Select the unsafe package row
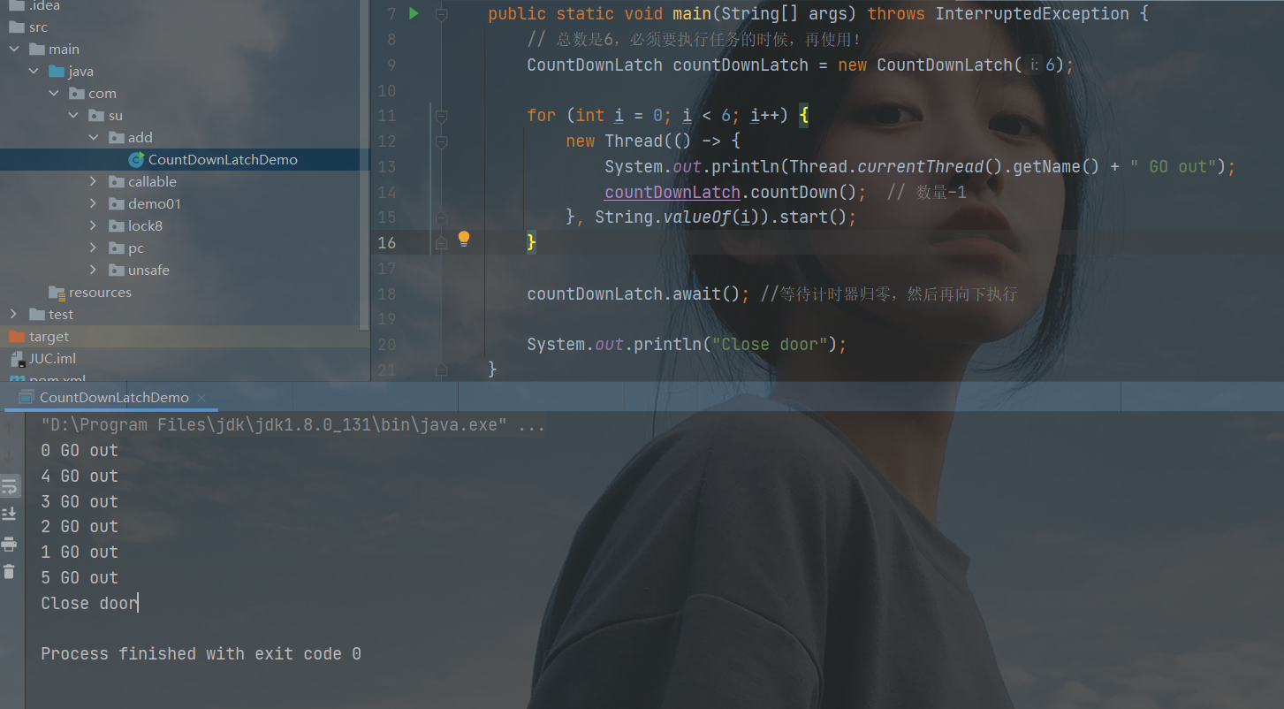The height and width of the screenshot is (709, 1284). (x=185, y=271)
